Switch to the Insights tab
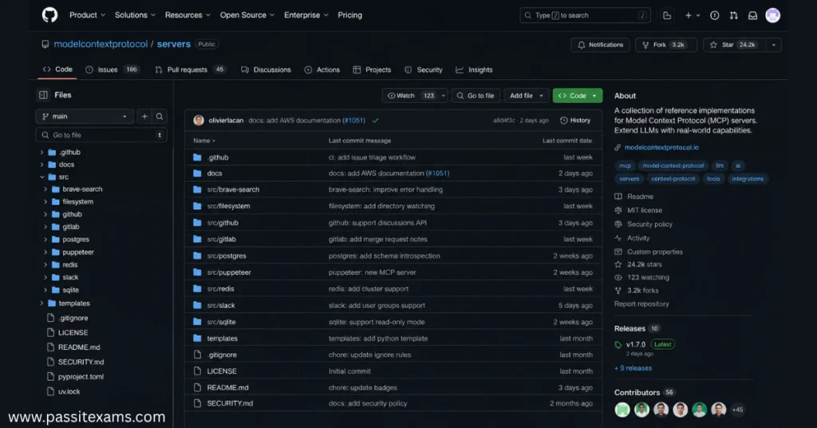817x428 pixels. click(x=474, y=69)
